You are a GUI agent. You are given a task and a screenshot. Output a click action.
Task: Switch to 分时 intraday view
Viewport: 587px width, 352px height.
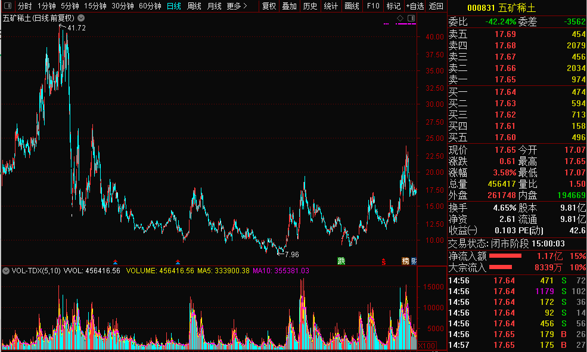pyautogui.click(x=24, y=6)
